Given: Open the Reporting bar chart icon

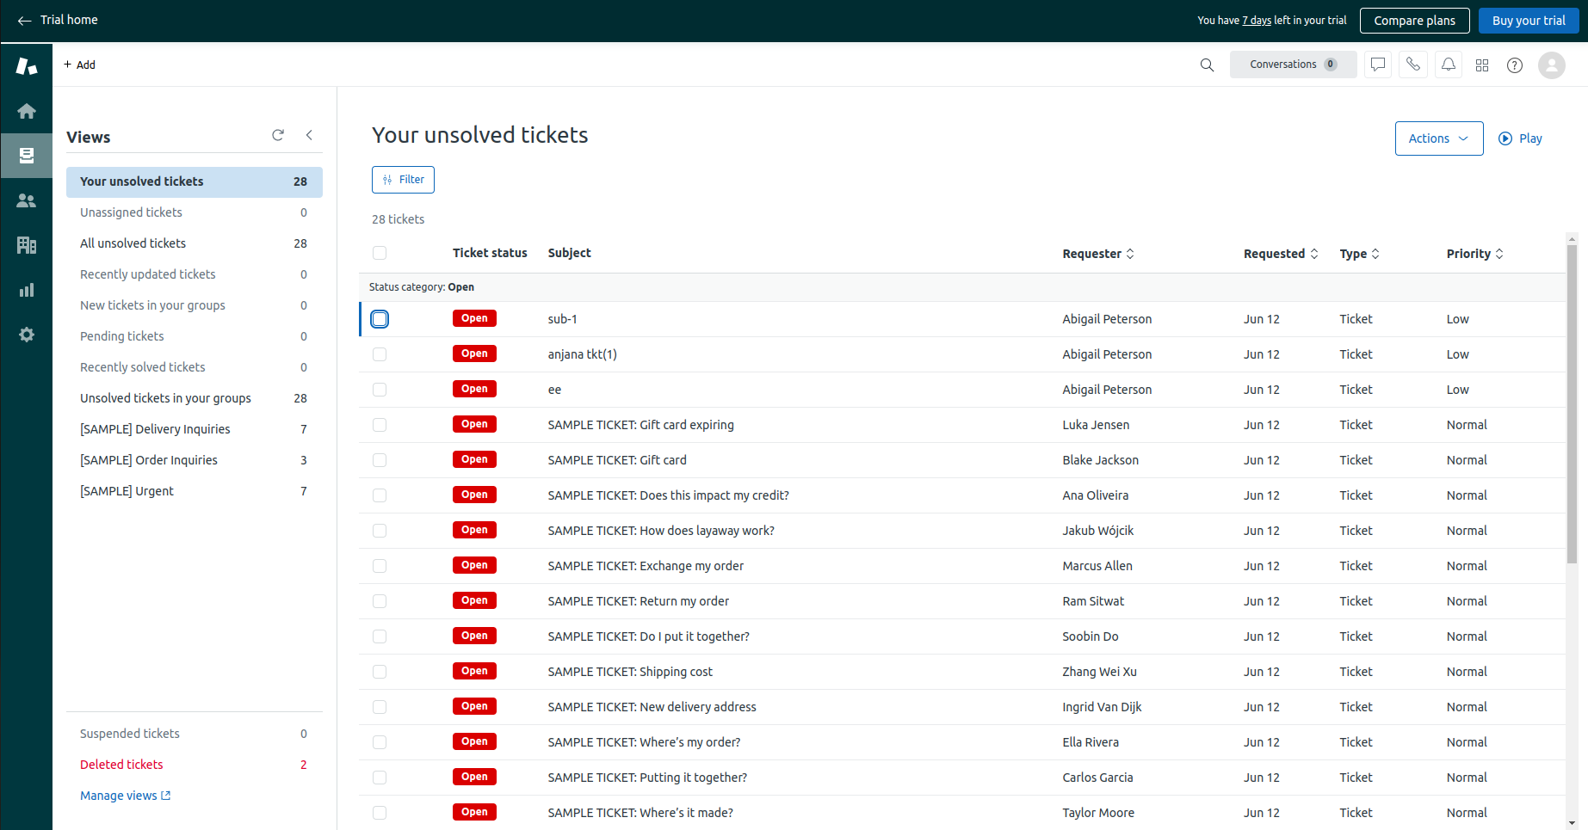Looking at the screenshot, I should click(27, 290).
